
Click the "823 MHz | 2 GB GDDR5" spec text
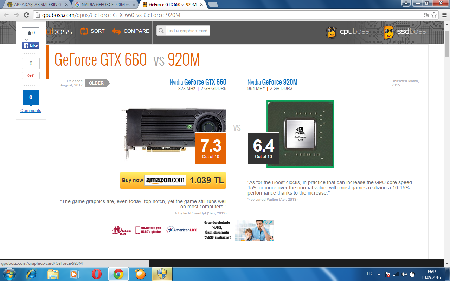click(202, 89)
